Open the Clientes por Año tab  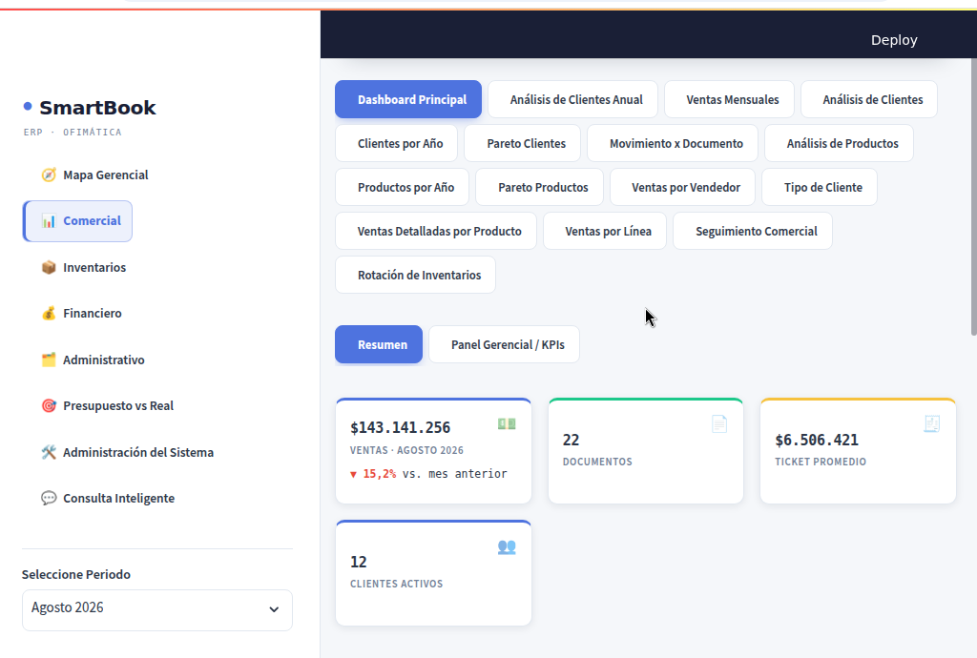(396, 143)
